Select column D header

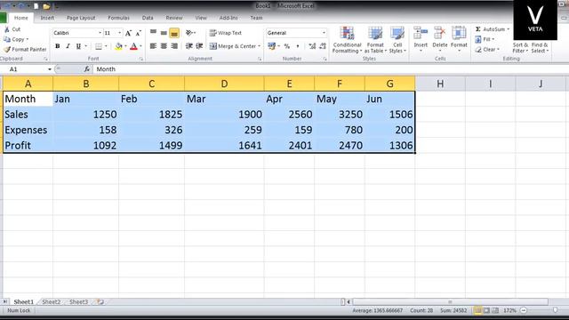[224, 84]
